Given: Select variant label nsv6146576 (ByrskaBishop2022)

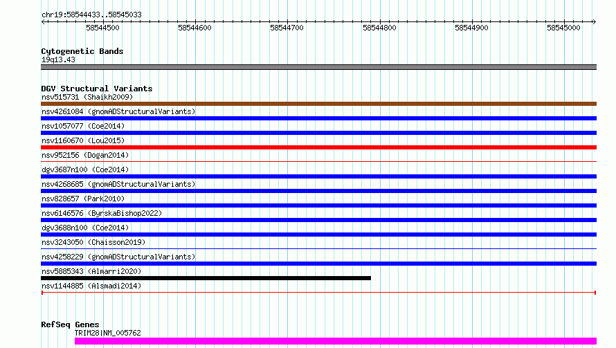Looking at the screenshot, I should click(102, 213).
